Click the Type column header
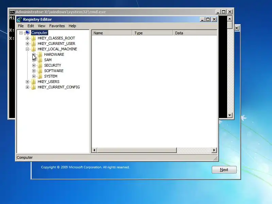 coord(153,33)
